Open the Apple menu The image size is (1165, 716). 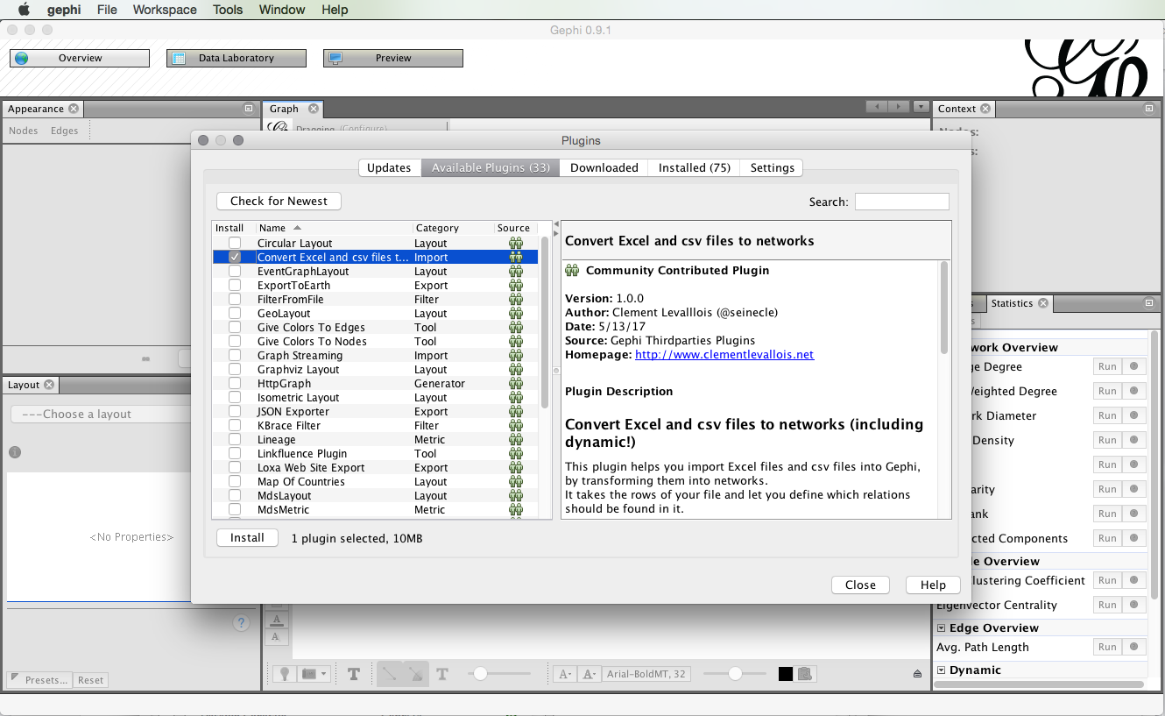point(24,10)
